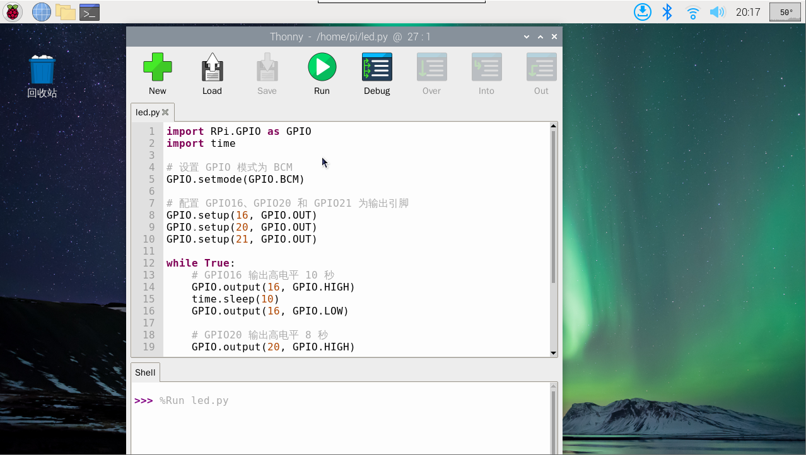The image size is (806, 455).
Task: Click the editor's scroll down arrow
Action: click(554, 353)
